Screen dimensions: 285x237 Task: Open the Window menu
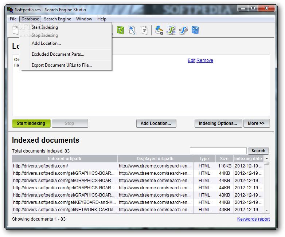coord(84,19)
